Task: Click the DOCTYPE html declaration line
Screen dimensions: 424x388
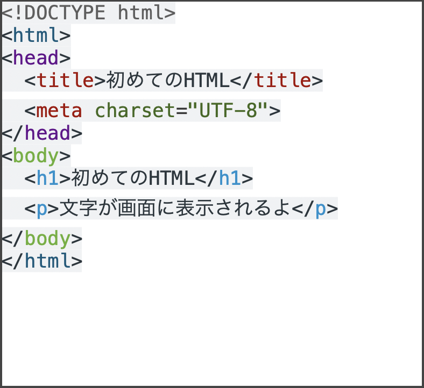Action: [88, 12]
